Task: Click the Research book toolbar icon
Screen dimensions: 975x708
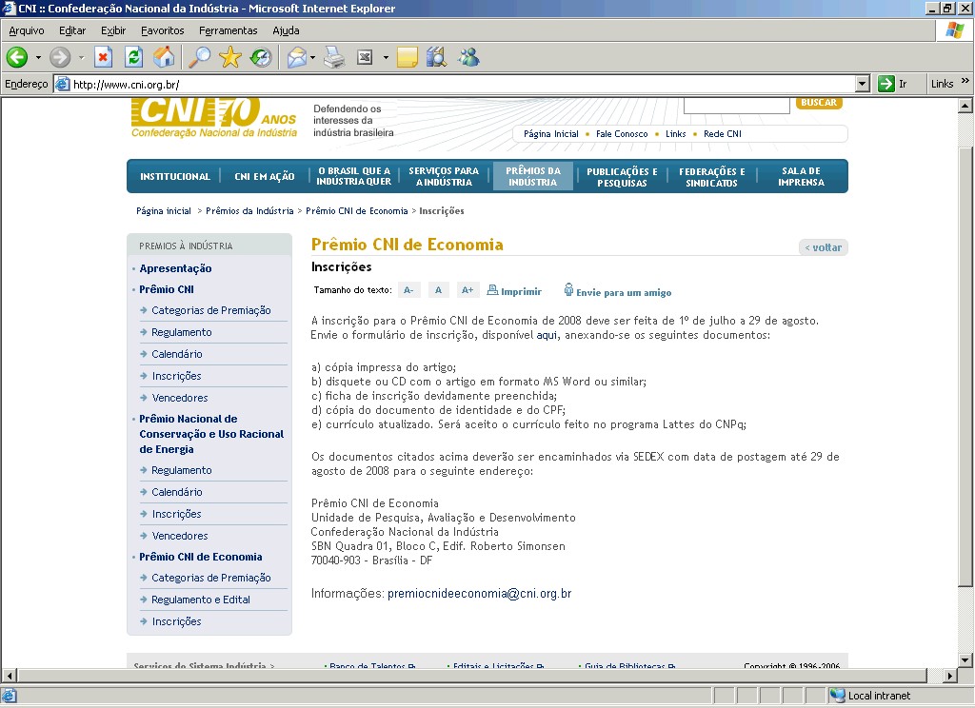Action: tap(437, 58)
